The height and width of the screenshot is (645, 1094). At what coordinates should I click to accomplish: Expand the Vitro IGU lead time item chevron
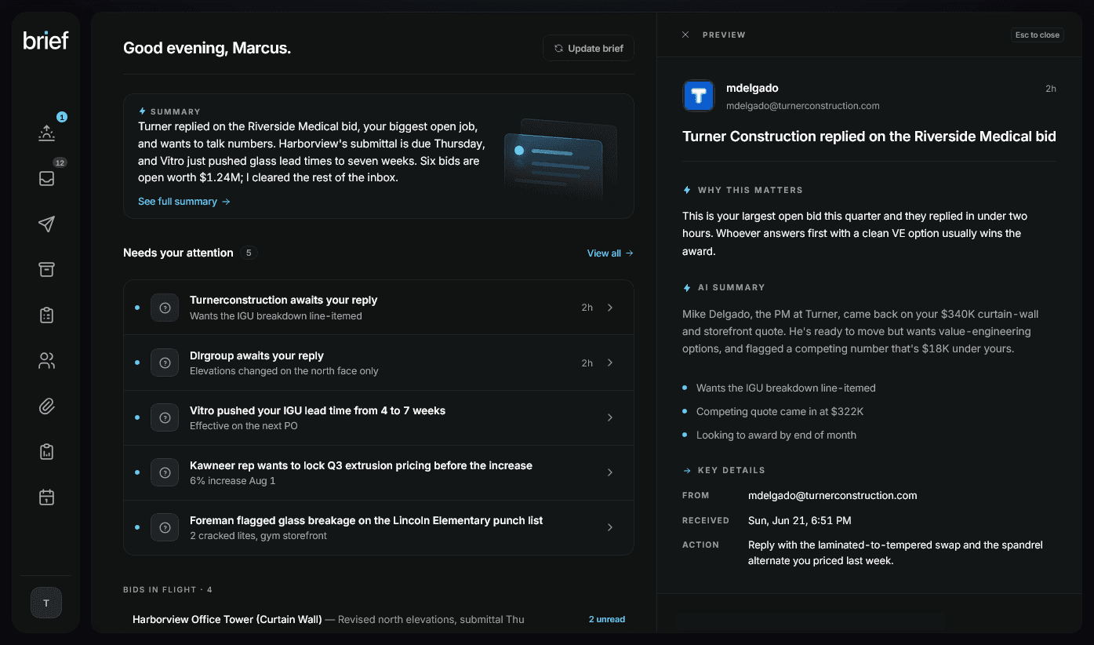click(610, 417)
